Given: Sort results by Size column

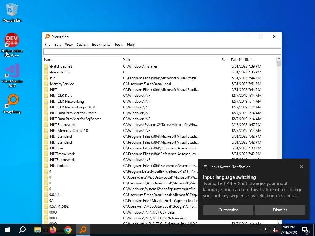Looking at the screenshot, I should pyautogui.click(x=214, y=60).
